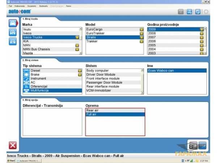Click the blue round help icon in header
The width and height of the screenshot is (217, 163).
197,12
